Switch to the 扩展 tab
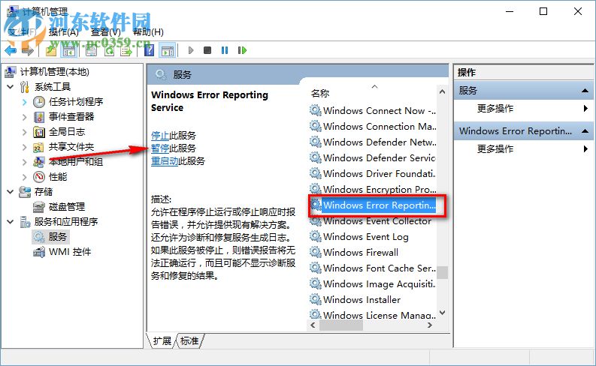Screen dimensions: 596x366 162,341
